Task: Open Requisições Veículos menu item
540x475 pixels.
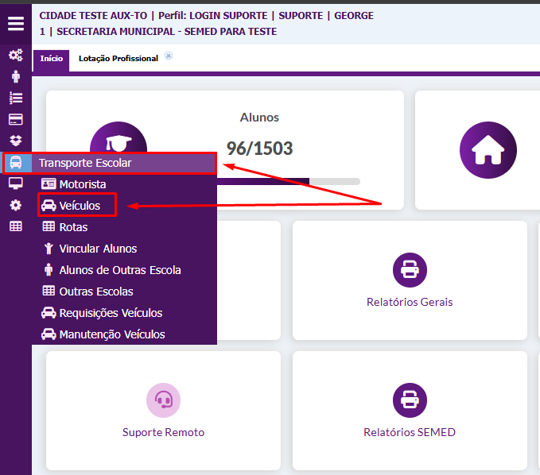Action: [x=110, y=313]
